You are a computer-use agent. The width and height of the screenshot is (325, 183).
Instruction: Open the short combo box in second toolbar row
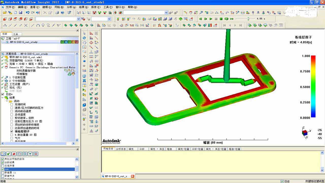[x=109, y=19]
